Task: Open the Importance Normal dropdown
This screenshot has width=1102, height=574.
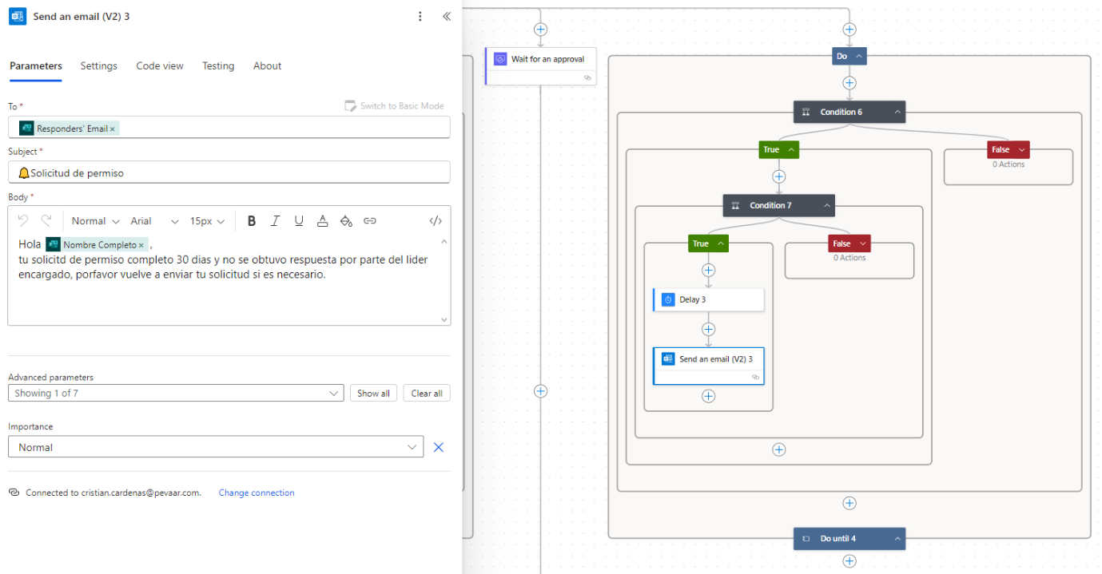Action: (x=216, y=447)
